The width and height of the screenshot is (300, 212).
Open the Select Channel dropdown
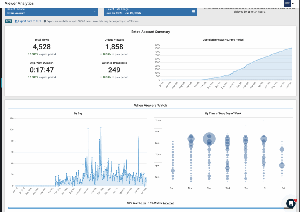click(52, 11)
